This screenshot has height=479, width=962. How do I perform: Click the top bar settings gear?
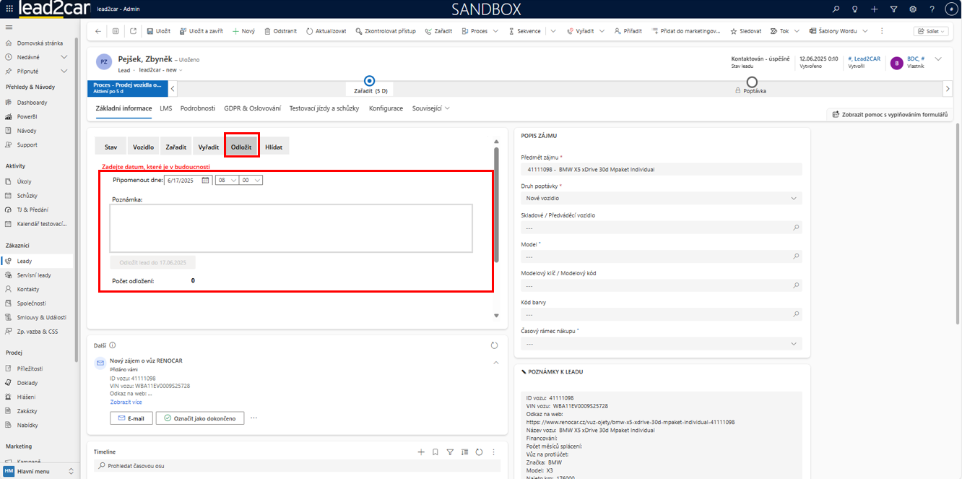point(913,9)
